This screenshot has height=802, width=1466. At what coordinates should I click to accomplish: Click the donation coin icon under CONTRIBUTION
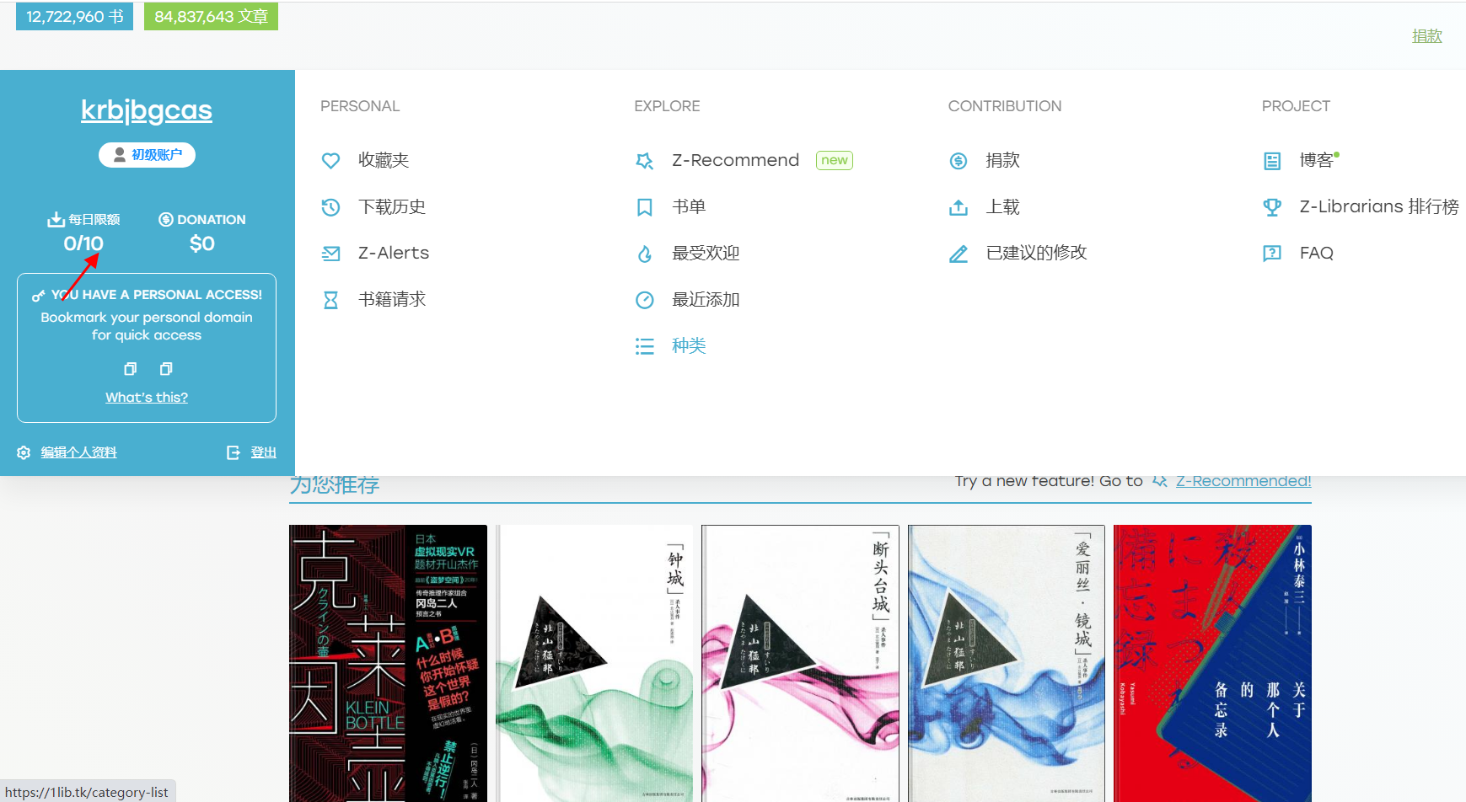coord(959,161)
